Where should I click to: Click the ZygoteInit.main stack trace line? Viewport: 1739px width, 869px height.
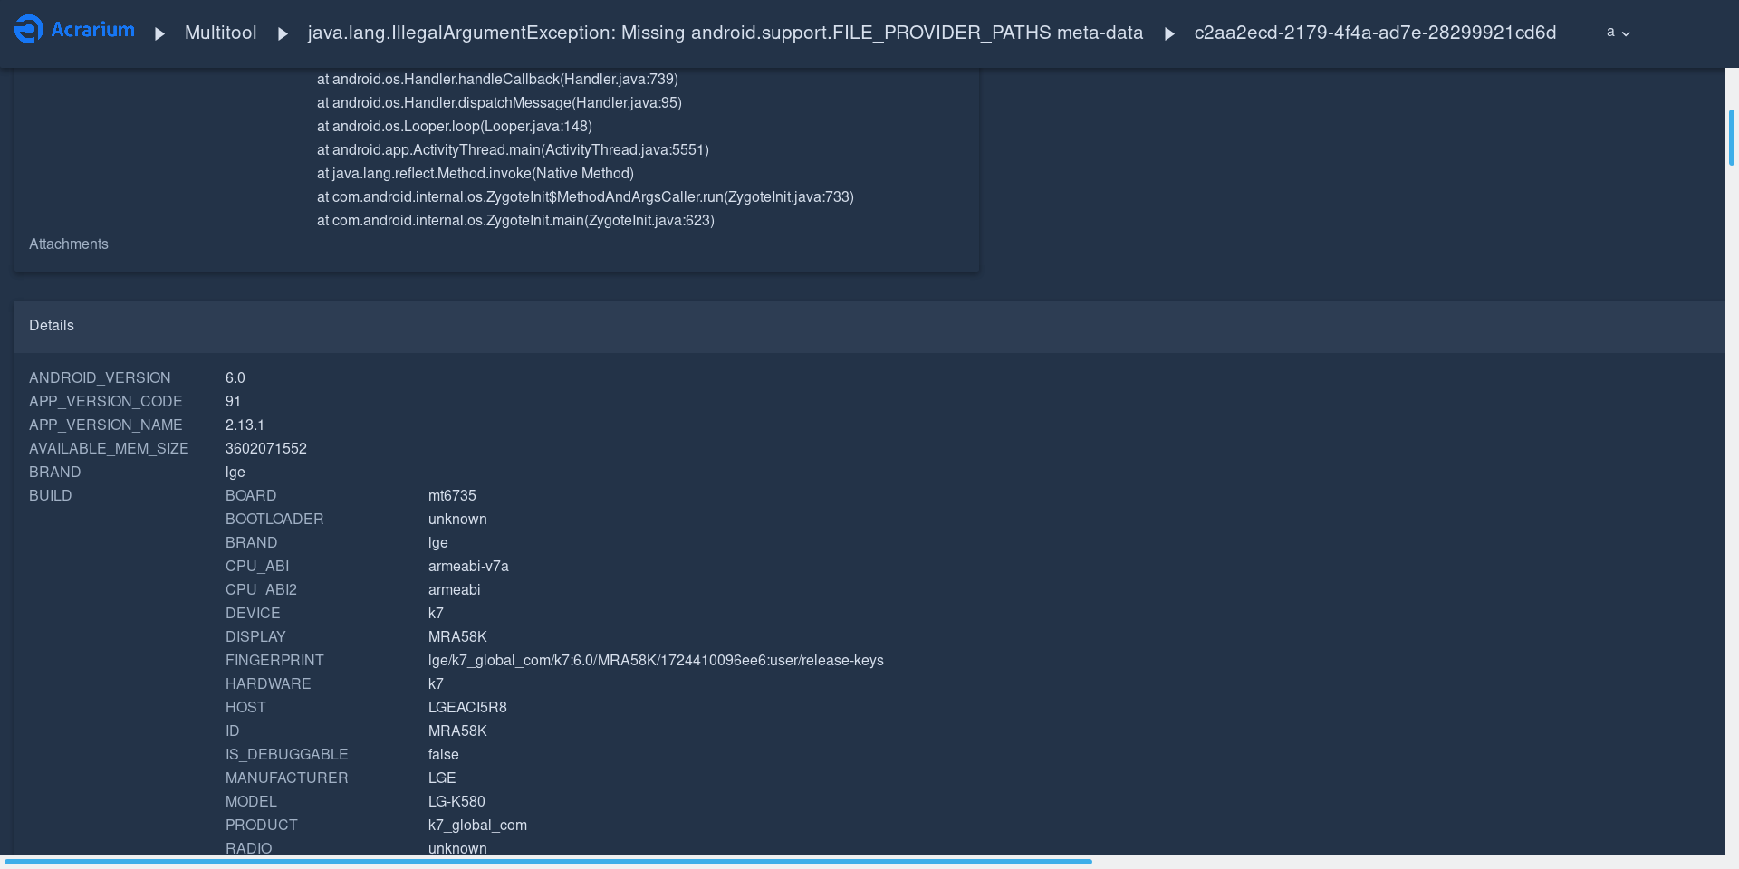(x=515, y=221)
